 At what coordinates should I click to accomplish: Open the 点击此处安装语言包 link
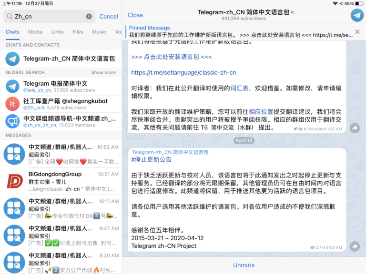pyautogui.click(x=172, y=57)
